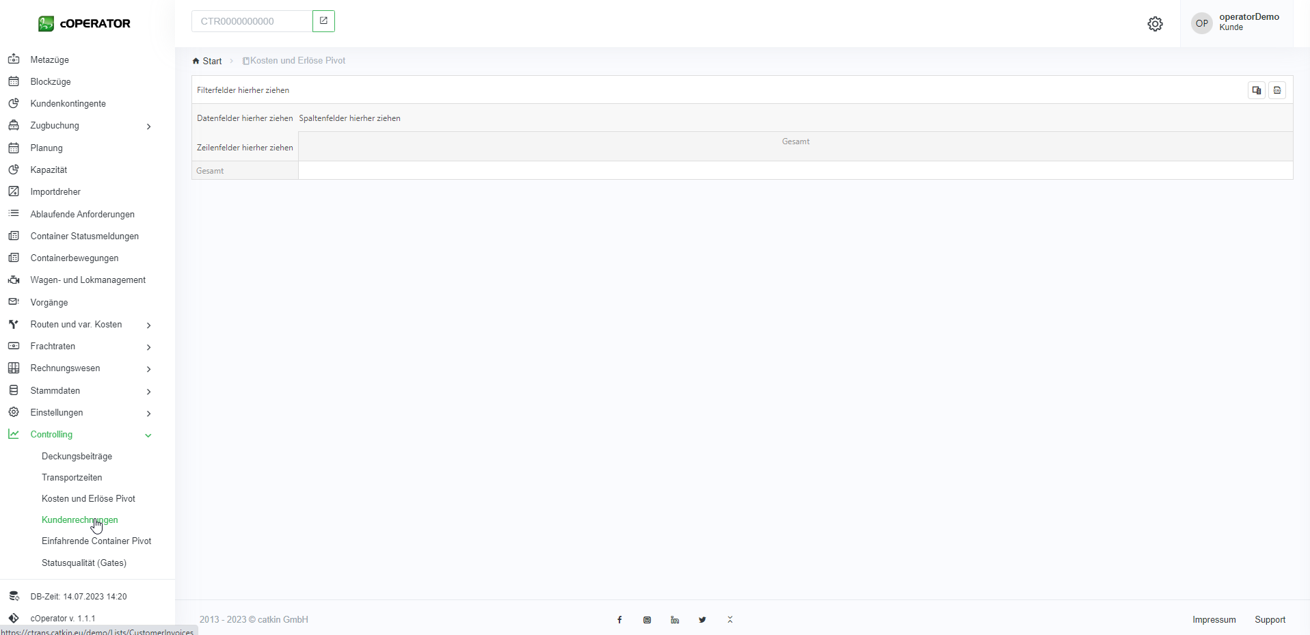Click the Support link in footer
The width and height of the screenshot is (1310, 635).
(1270, 620)
